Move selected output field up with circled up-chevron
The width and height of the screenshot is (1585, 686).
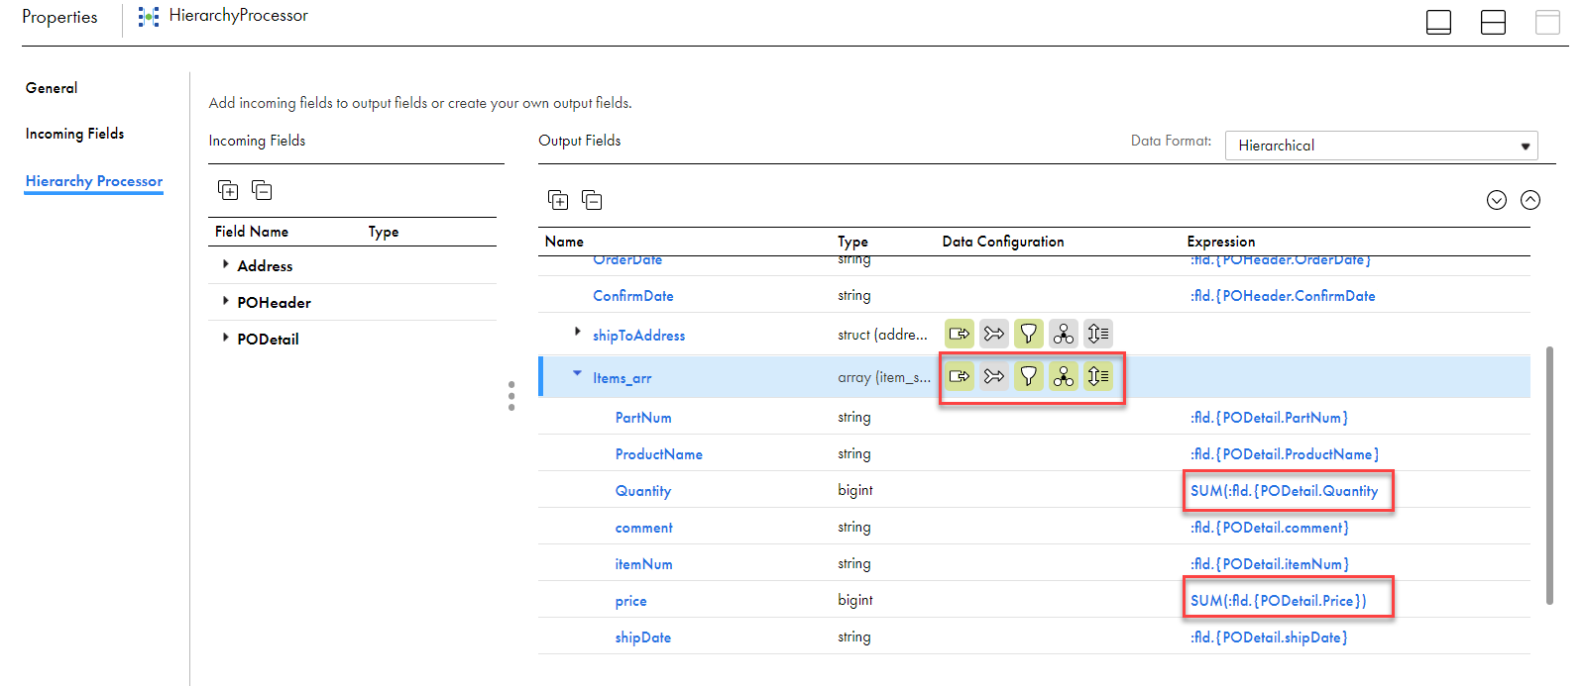pyautogui.click(x=1530, y=200)
